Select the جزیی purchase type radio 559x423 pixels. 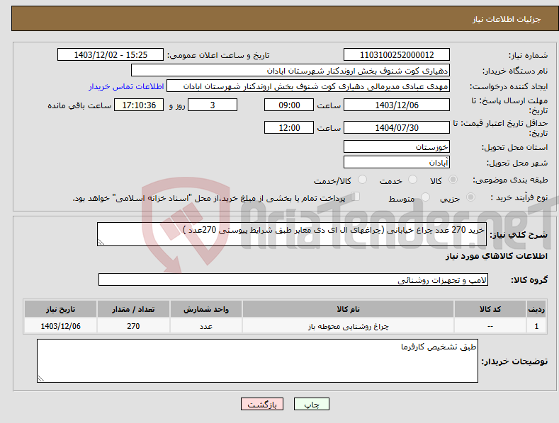(x=470, y=197)
